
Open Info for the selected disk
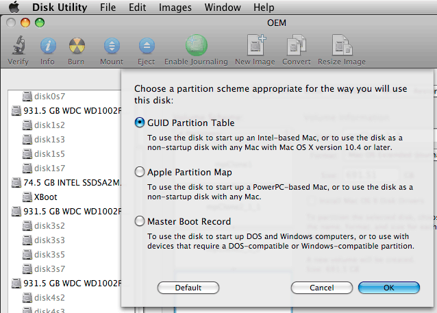[48, 46]
